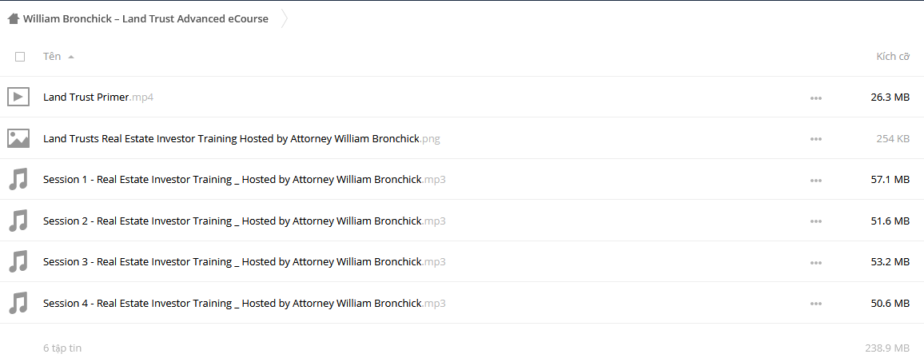Open the Land Trust Primer.mp4 file
The image size is (924, 362).
98,97
